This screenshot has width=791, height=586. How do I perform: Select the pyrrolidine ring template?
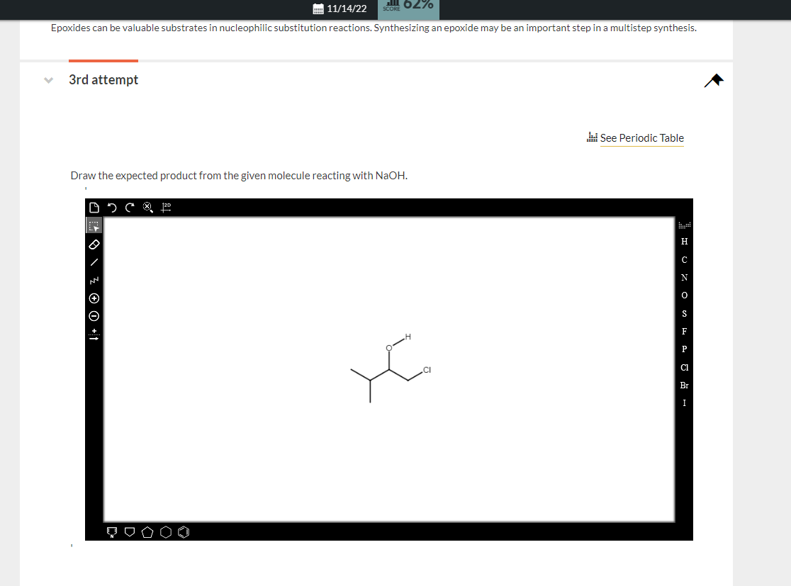(x=112, y=531)
